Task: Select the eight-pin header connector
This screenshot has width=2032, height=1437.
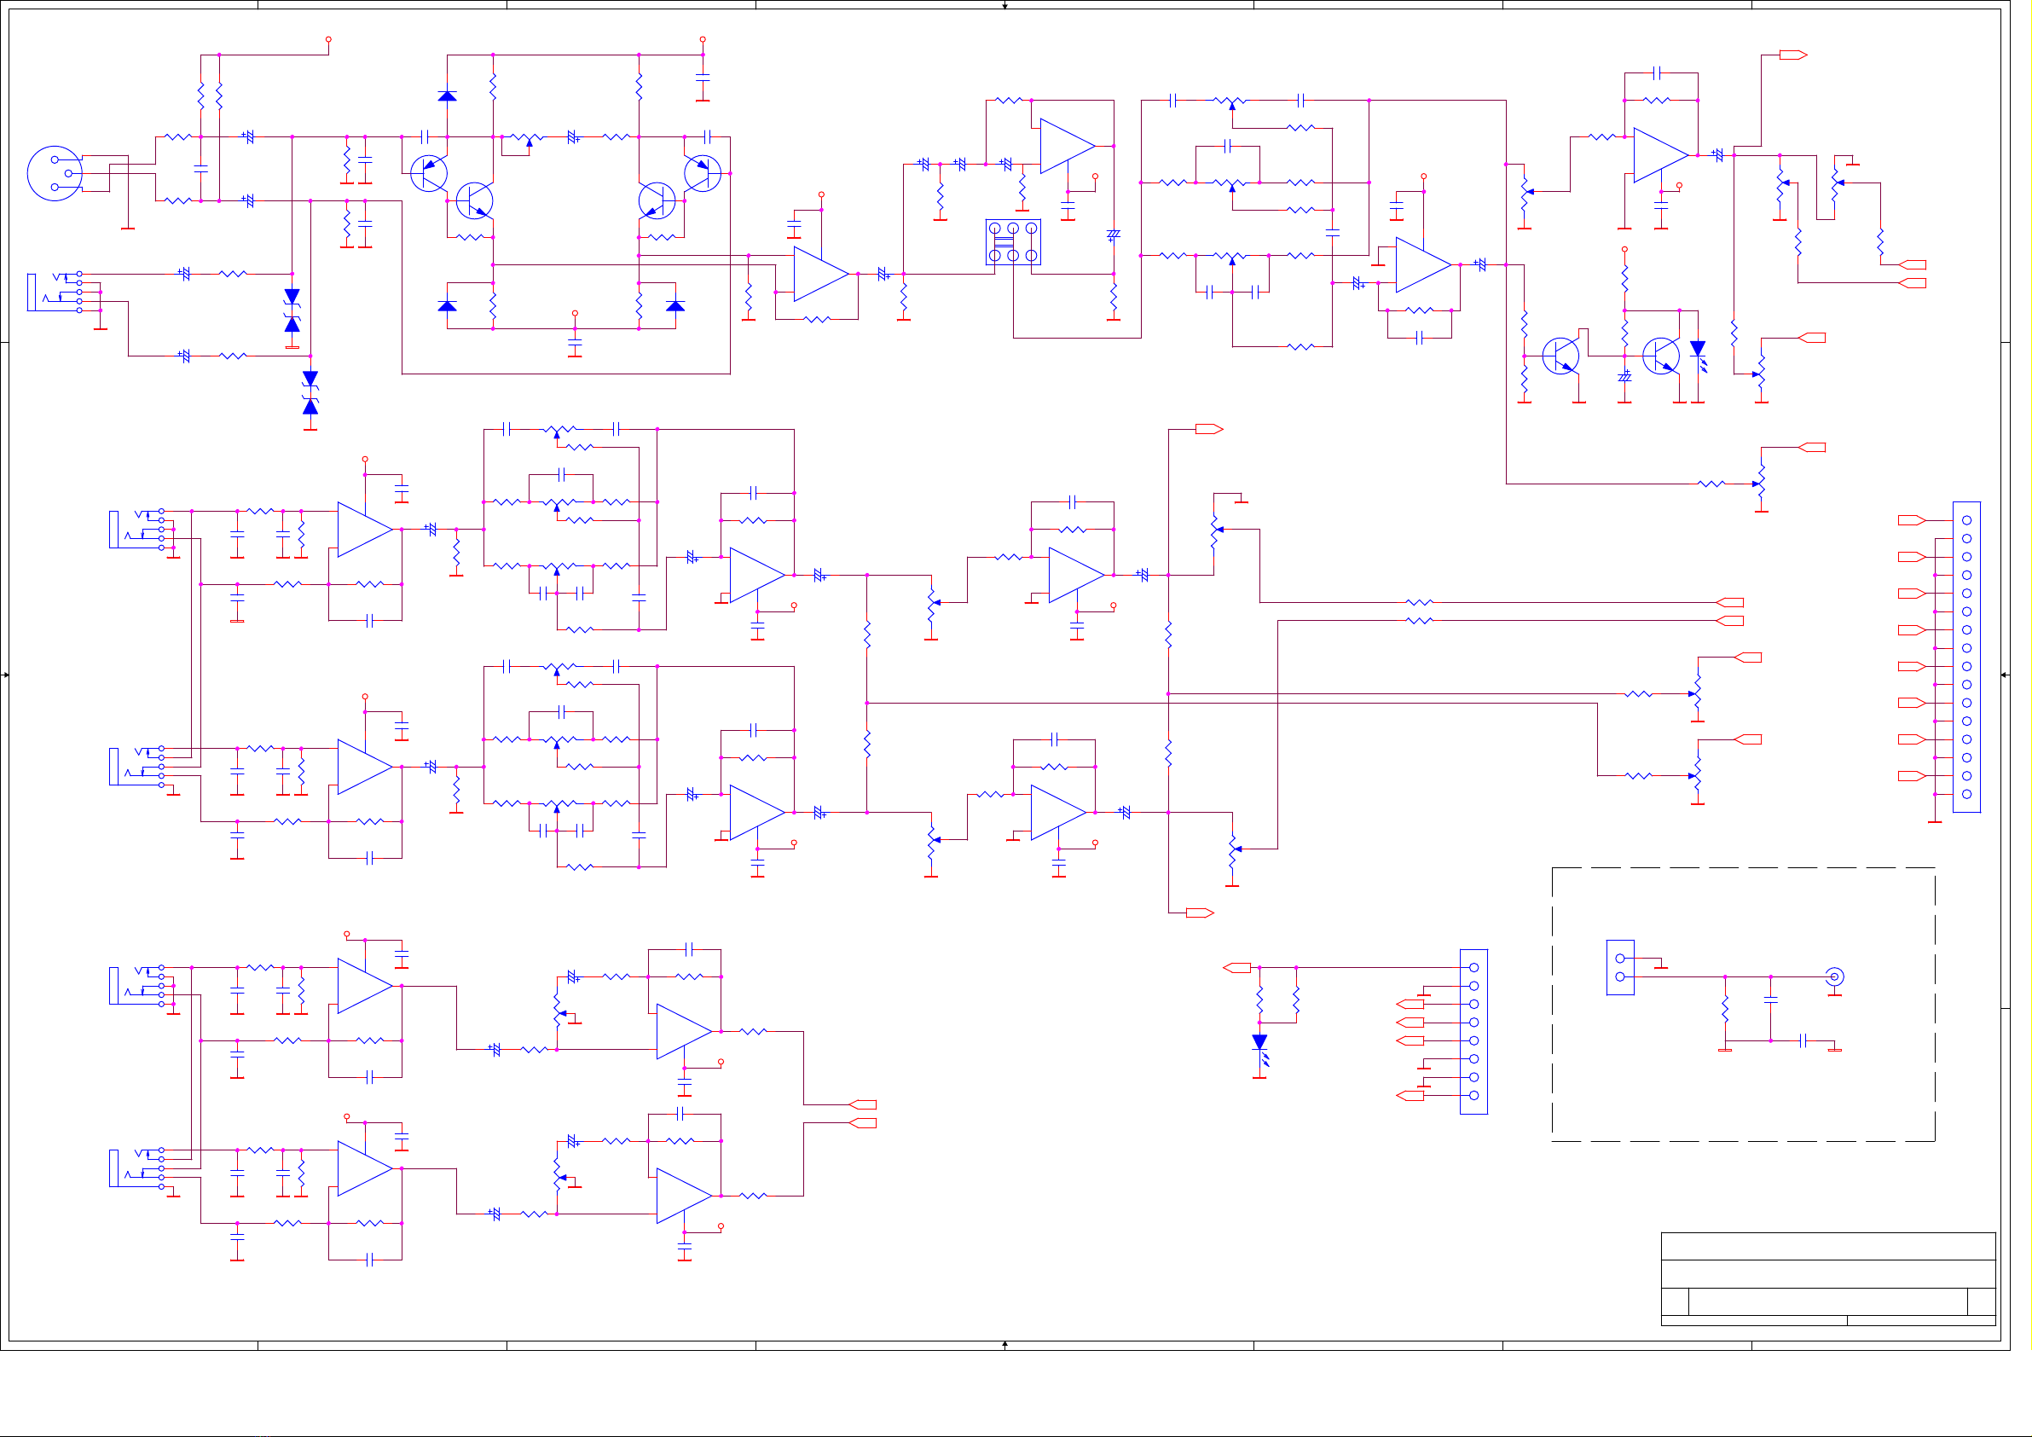Action: click(x=1473, y=1032)
